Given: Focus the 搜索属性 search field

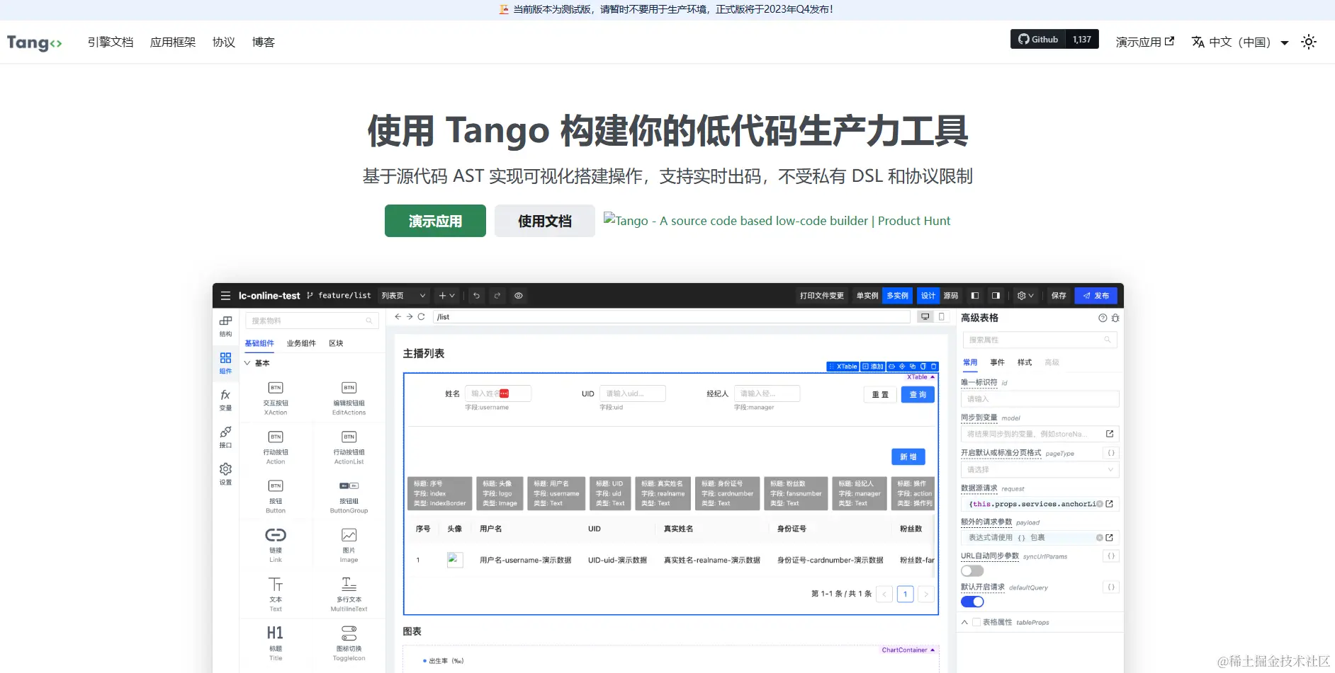Looking at the screenshot, I should coord(1040,340).
